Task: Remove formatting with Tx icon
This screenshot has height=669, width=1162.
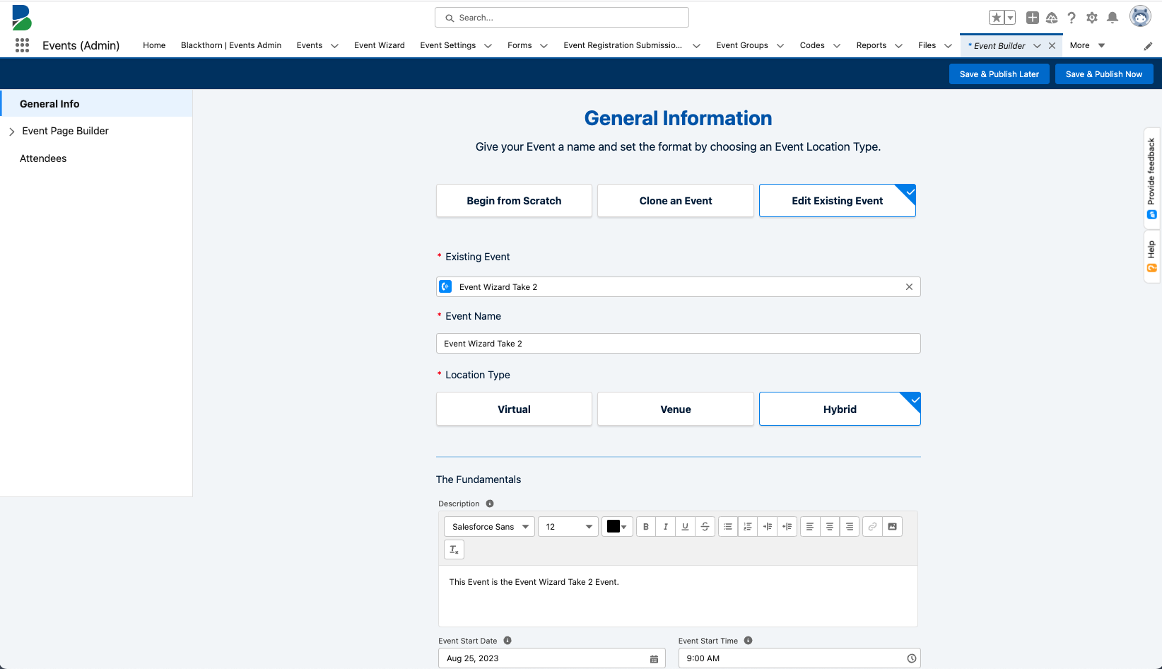Action: coord(454,549)
